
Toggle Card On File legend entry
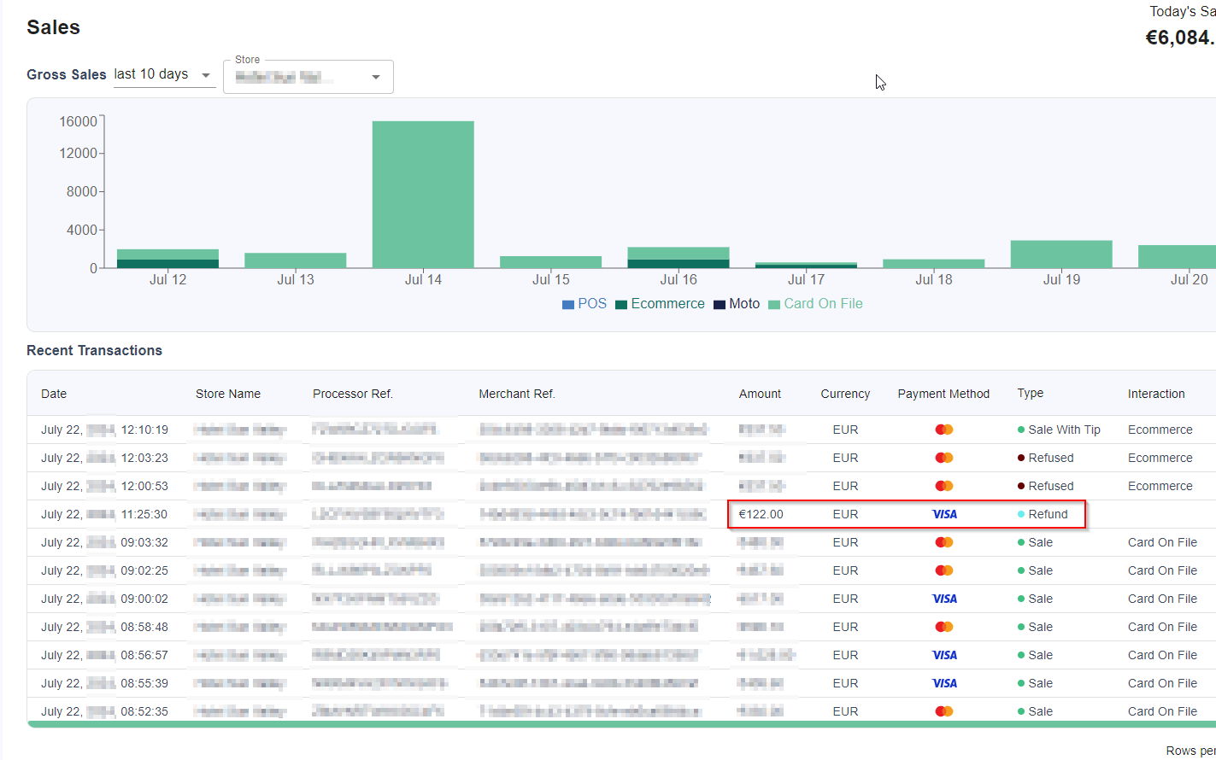tap(815, 304)
